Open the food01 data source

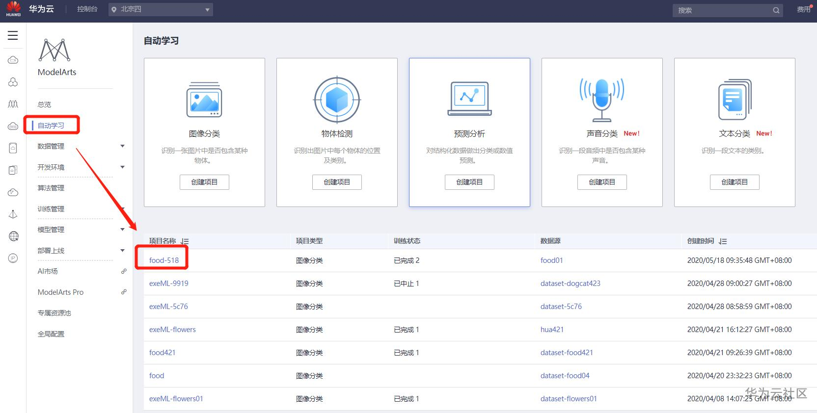pos(552,260)
